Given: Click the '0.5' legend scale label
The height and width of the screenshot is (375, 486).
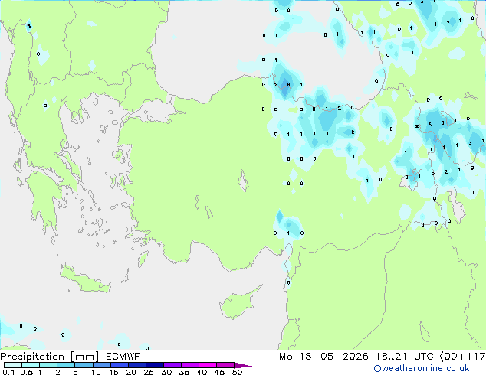Looking at the screenshot, I should point(27,372).
